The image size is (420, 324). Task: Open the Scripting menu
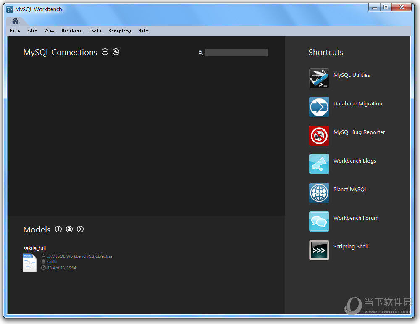coord(120,31)
